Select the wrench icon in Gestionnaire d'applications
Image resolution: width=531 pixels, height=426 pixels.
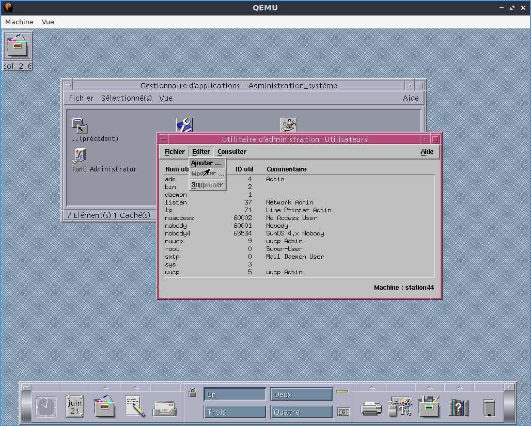click(x=184, y=124)
